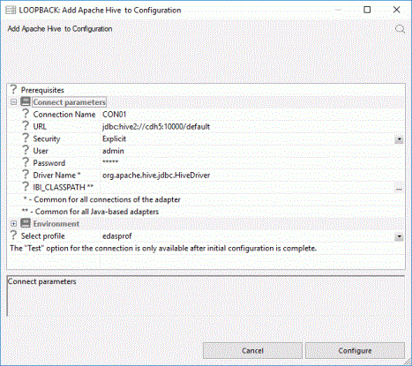Click the Test option availability message
The image size is (412, 366).
click(163, 248)
